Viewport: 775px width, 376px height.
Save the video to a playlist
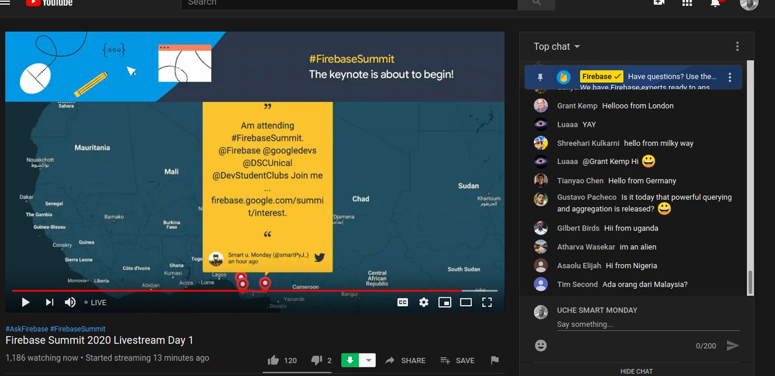[457, 360]
